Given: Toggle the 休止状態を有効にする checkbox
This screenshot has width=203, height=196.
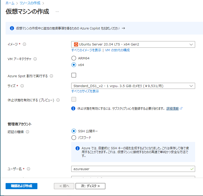Looking at the screenshot, I should [x=74, y=99].
